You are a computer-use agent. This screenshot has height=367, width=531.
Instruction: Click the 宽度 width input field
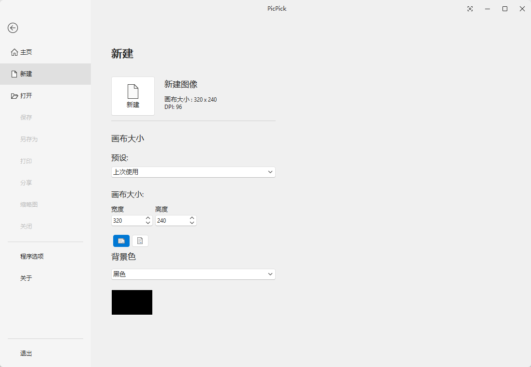click(x=128, y=220)
